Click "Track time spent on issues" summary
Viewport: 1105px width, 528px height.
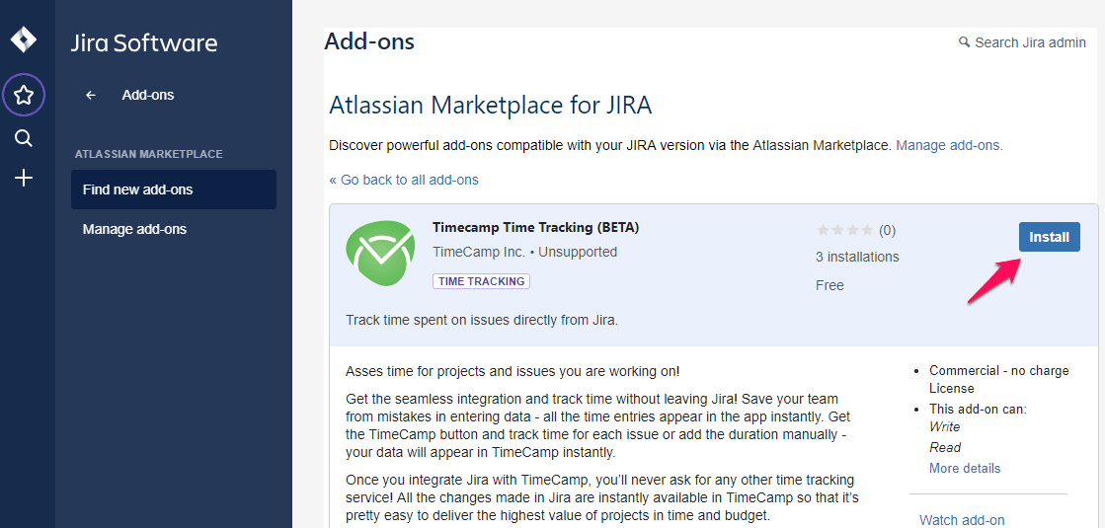[x=482, y=321]
